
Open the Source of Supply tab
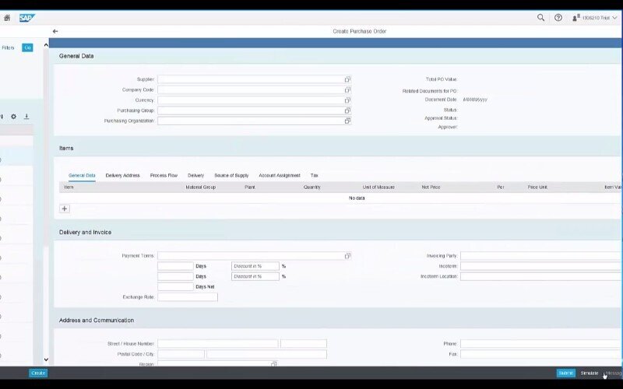(231, 175)
